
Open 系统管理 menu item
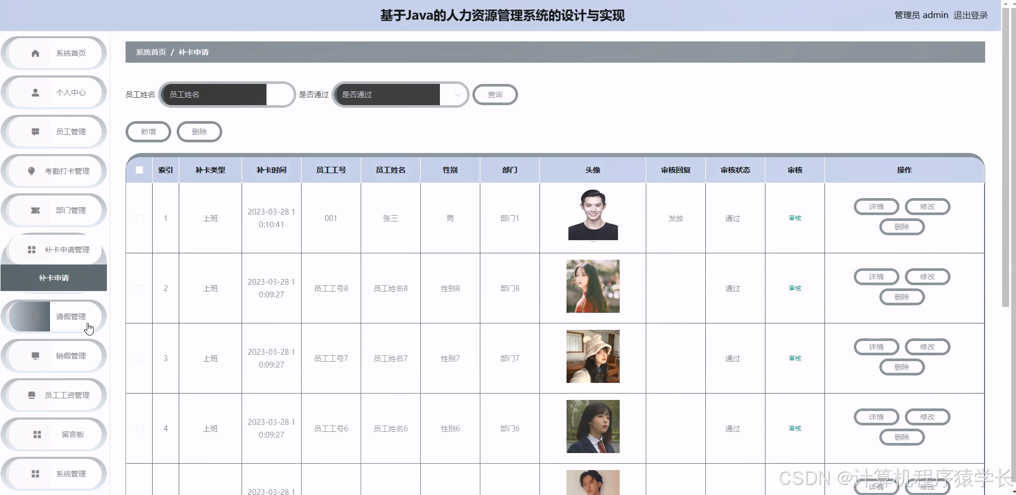54,474
